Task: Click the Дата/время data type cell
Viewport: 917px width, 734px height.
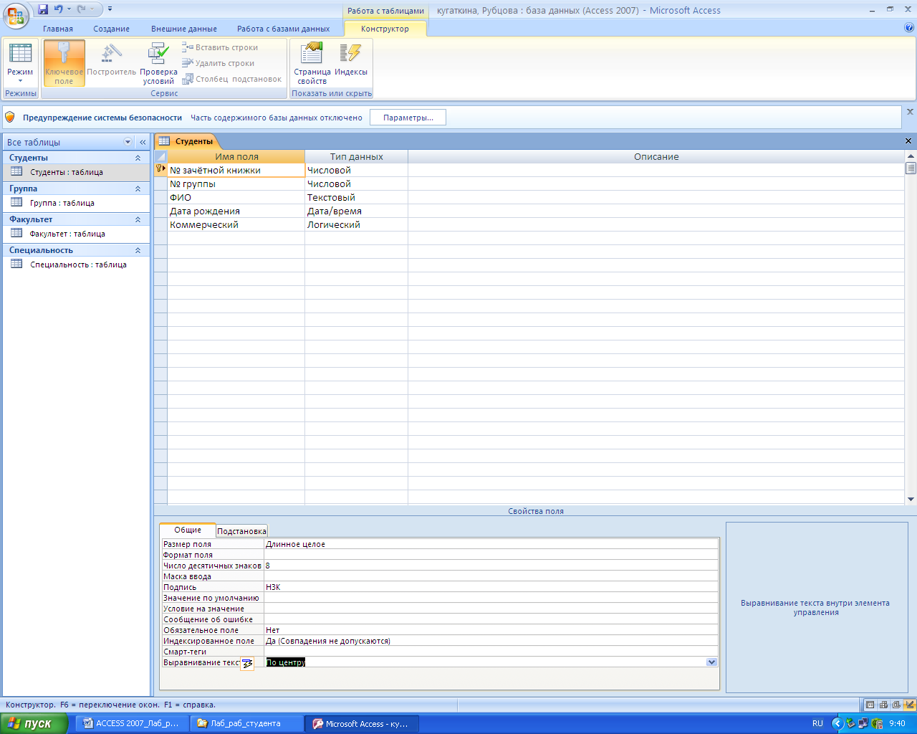Action: pos(356,211)
